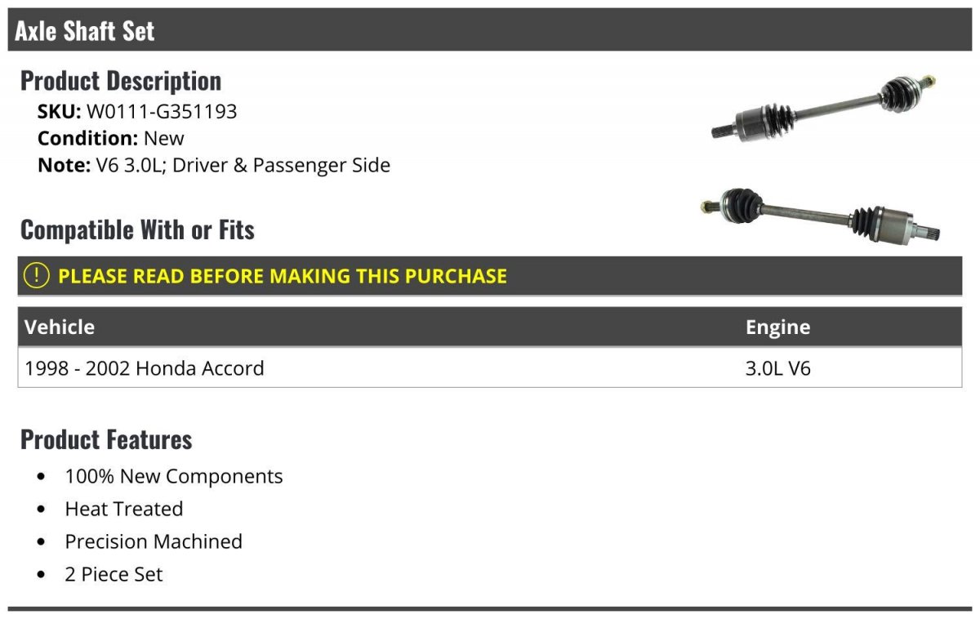Click the Compatible With or Fits heading
The width and height of the screenshot is (980, 619).
[x=137, y=230]
